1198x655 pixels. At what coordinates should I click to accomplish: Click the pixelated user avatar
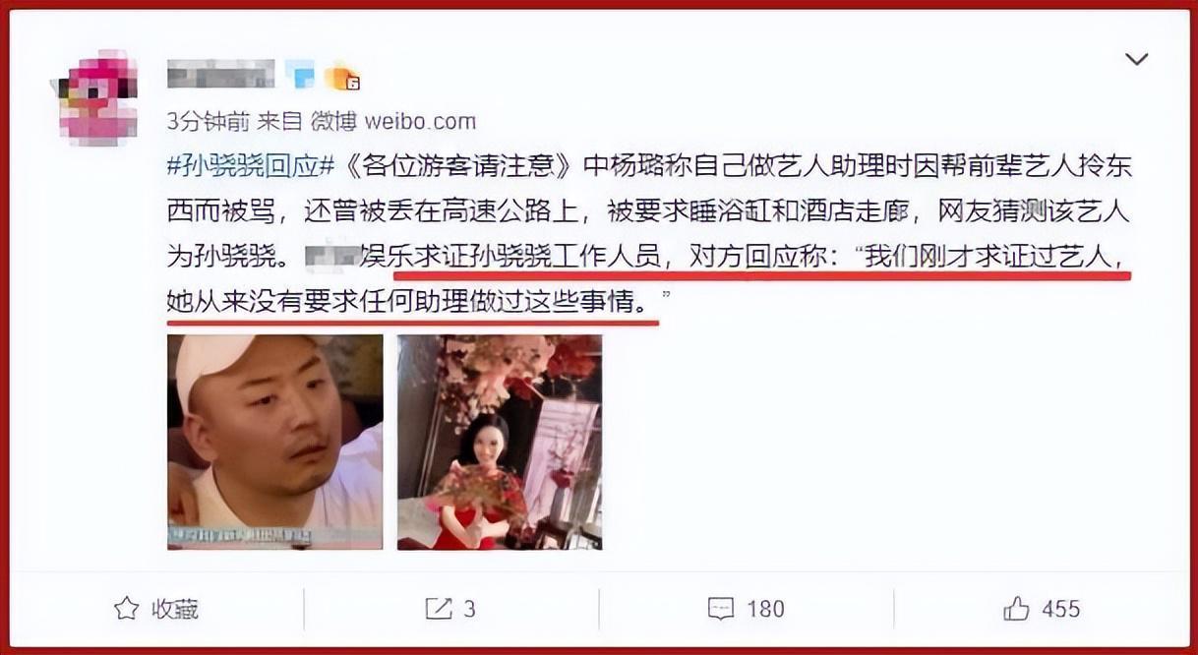click(97, 96)
